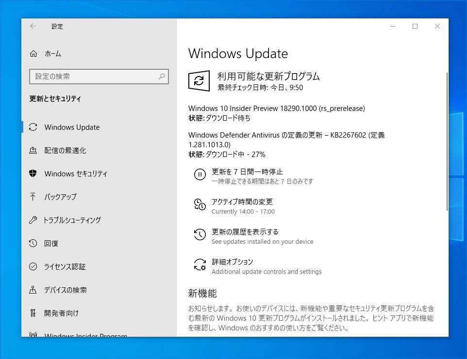This screenshot has height=359, width=467.
Task: Click the Home house icon
Action: click(33, 53)
